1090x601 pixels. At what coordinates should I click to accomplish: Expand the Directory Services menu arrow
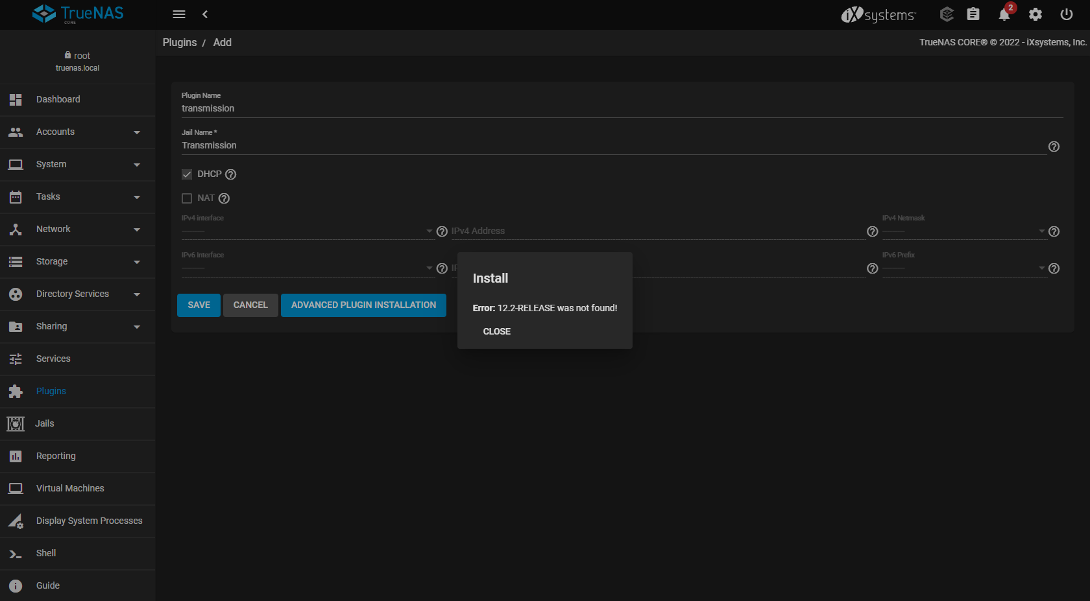pyautogui.click(x=137, y=294)
